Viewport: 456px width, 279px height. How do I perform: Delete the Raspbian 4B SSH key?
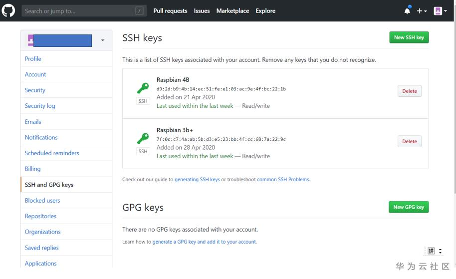[409, 91]
